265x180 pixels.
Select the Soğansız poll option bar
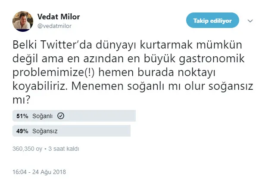72,131
